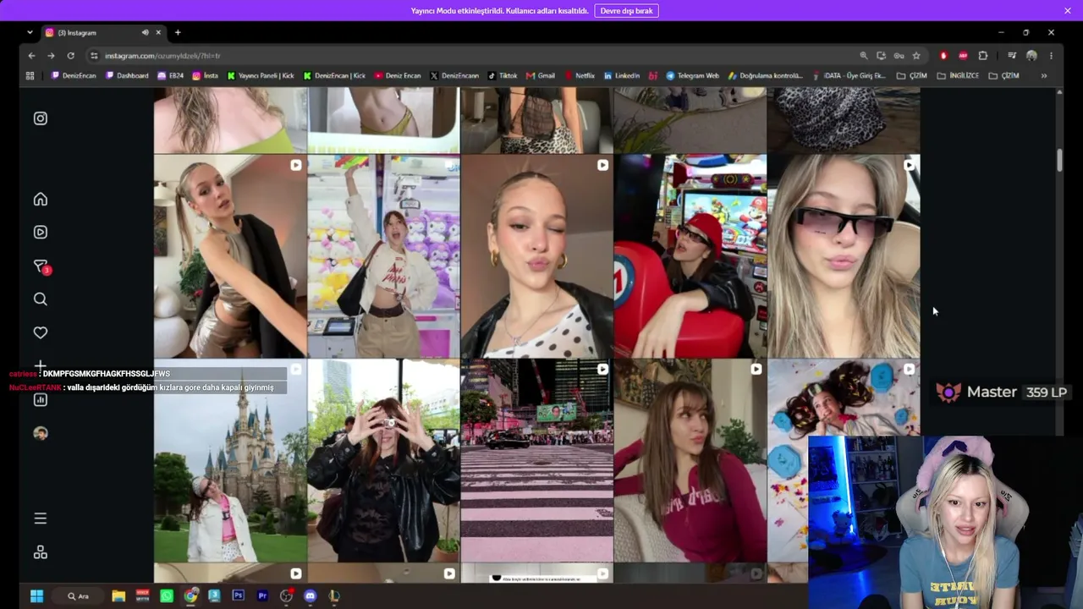Open a new browser tab
The image size is (1083, 609).
click(178, 33)
